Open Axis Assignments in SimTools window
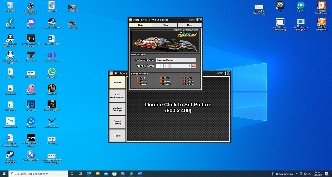The image size is (332, 177). pos(117,96)
